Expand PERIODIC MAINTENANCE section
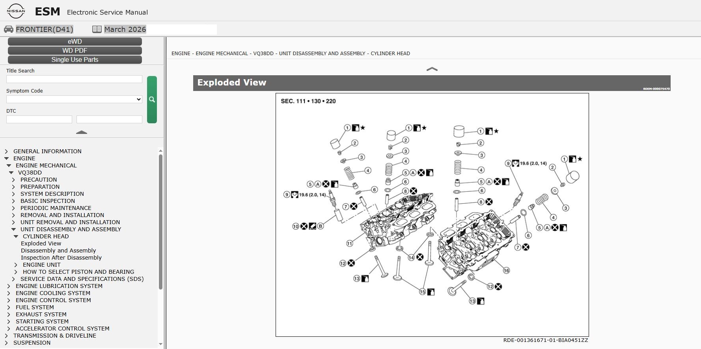The width and height of the screenshot is (701, 349). [13, 208]
